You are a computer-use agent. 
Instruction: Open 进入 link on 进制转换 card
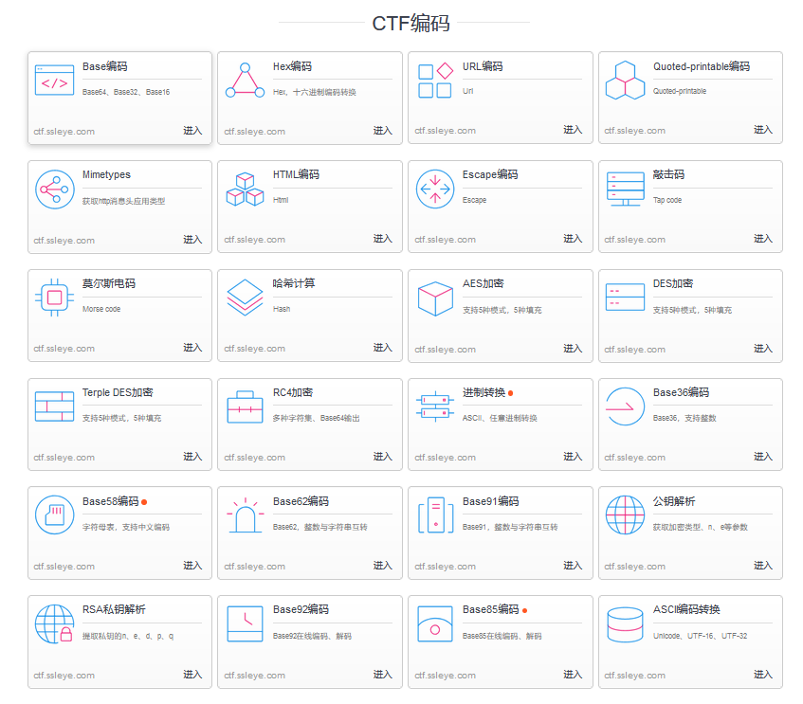coord(573,457)
